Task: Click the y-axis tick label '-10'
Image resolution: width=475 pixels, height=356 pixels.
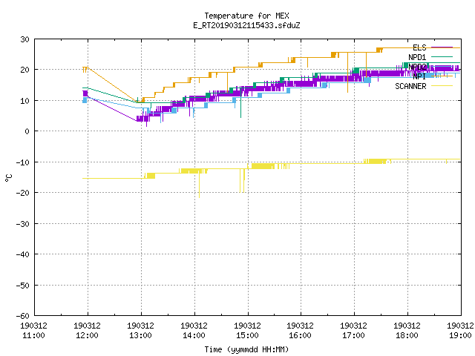Action: 23,162
